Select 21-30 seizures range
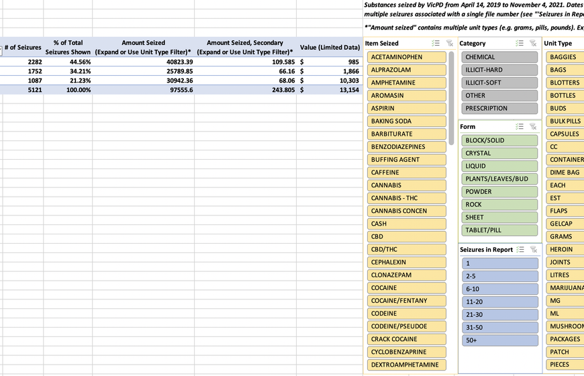Screen dimensions: 584x376 pos(500,314)
